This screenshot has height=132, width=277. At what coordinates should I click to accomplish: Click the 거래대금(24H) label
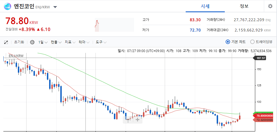coord(217,30)
